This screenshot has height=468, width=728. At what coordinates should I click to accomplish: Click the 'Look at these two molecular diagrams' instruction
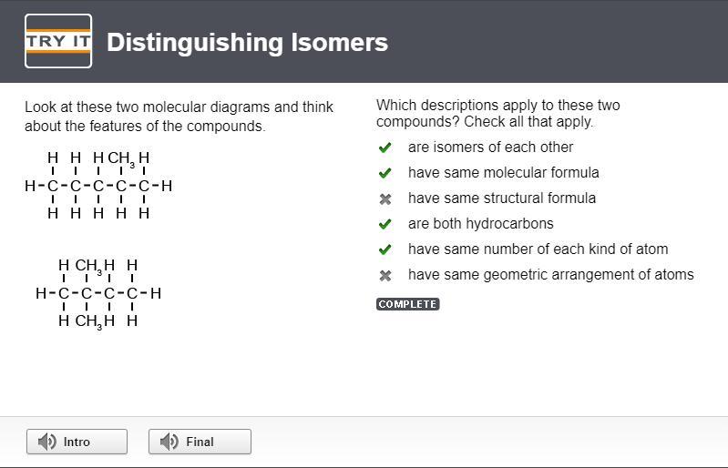179,117
